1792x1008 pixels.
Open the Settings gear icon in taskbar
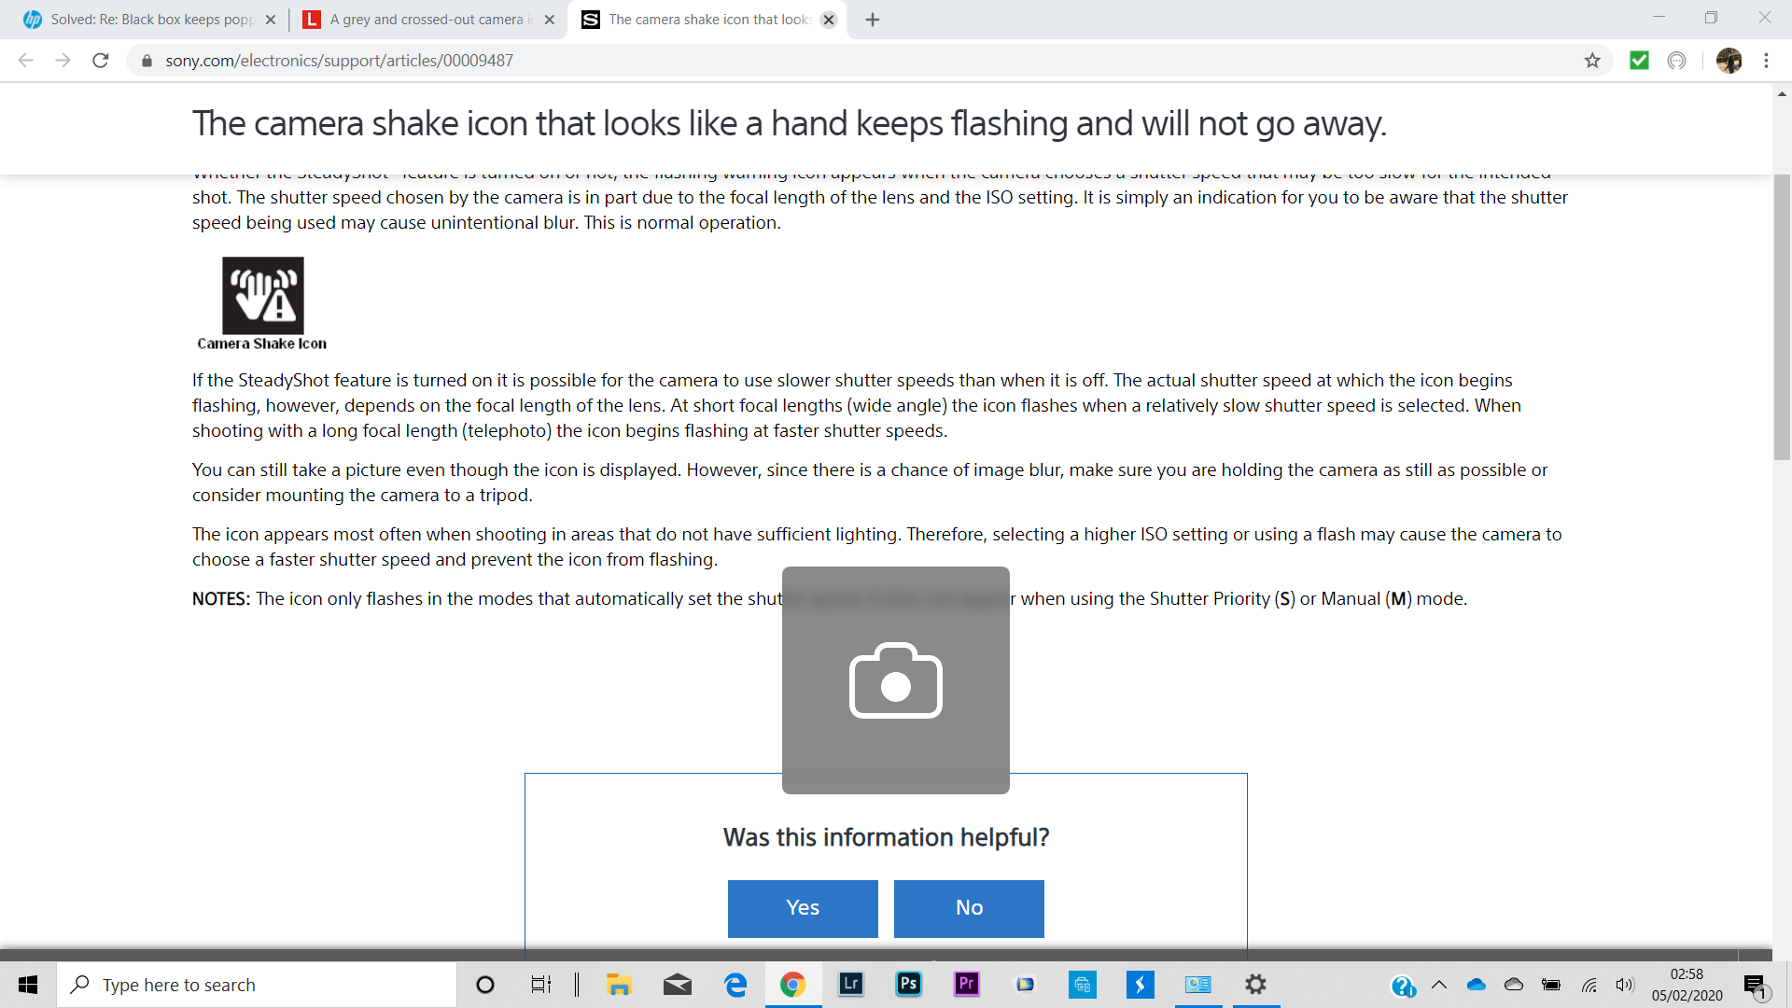[1256, 984]
